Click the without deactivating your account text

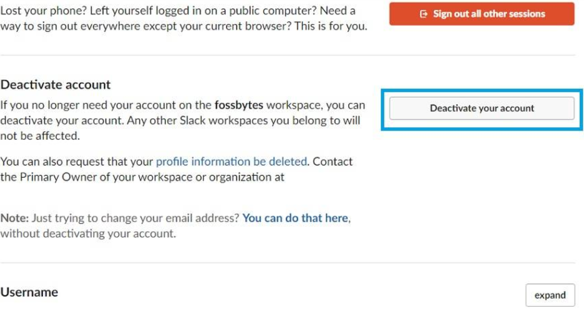tap(88, 234)
